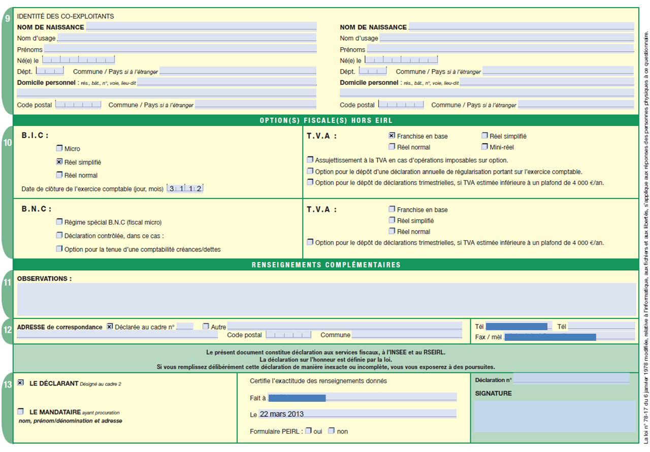Click Fait à location field

tap(363, 398)
